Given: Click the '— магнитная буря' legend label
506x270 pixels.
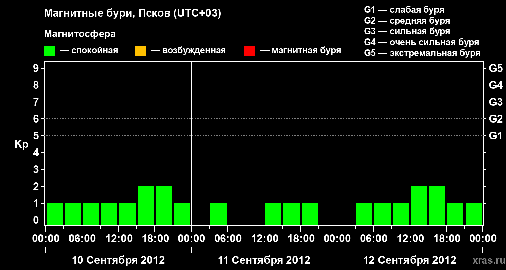Looking at the screenshot, I should point(301,51).
